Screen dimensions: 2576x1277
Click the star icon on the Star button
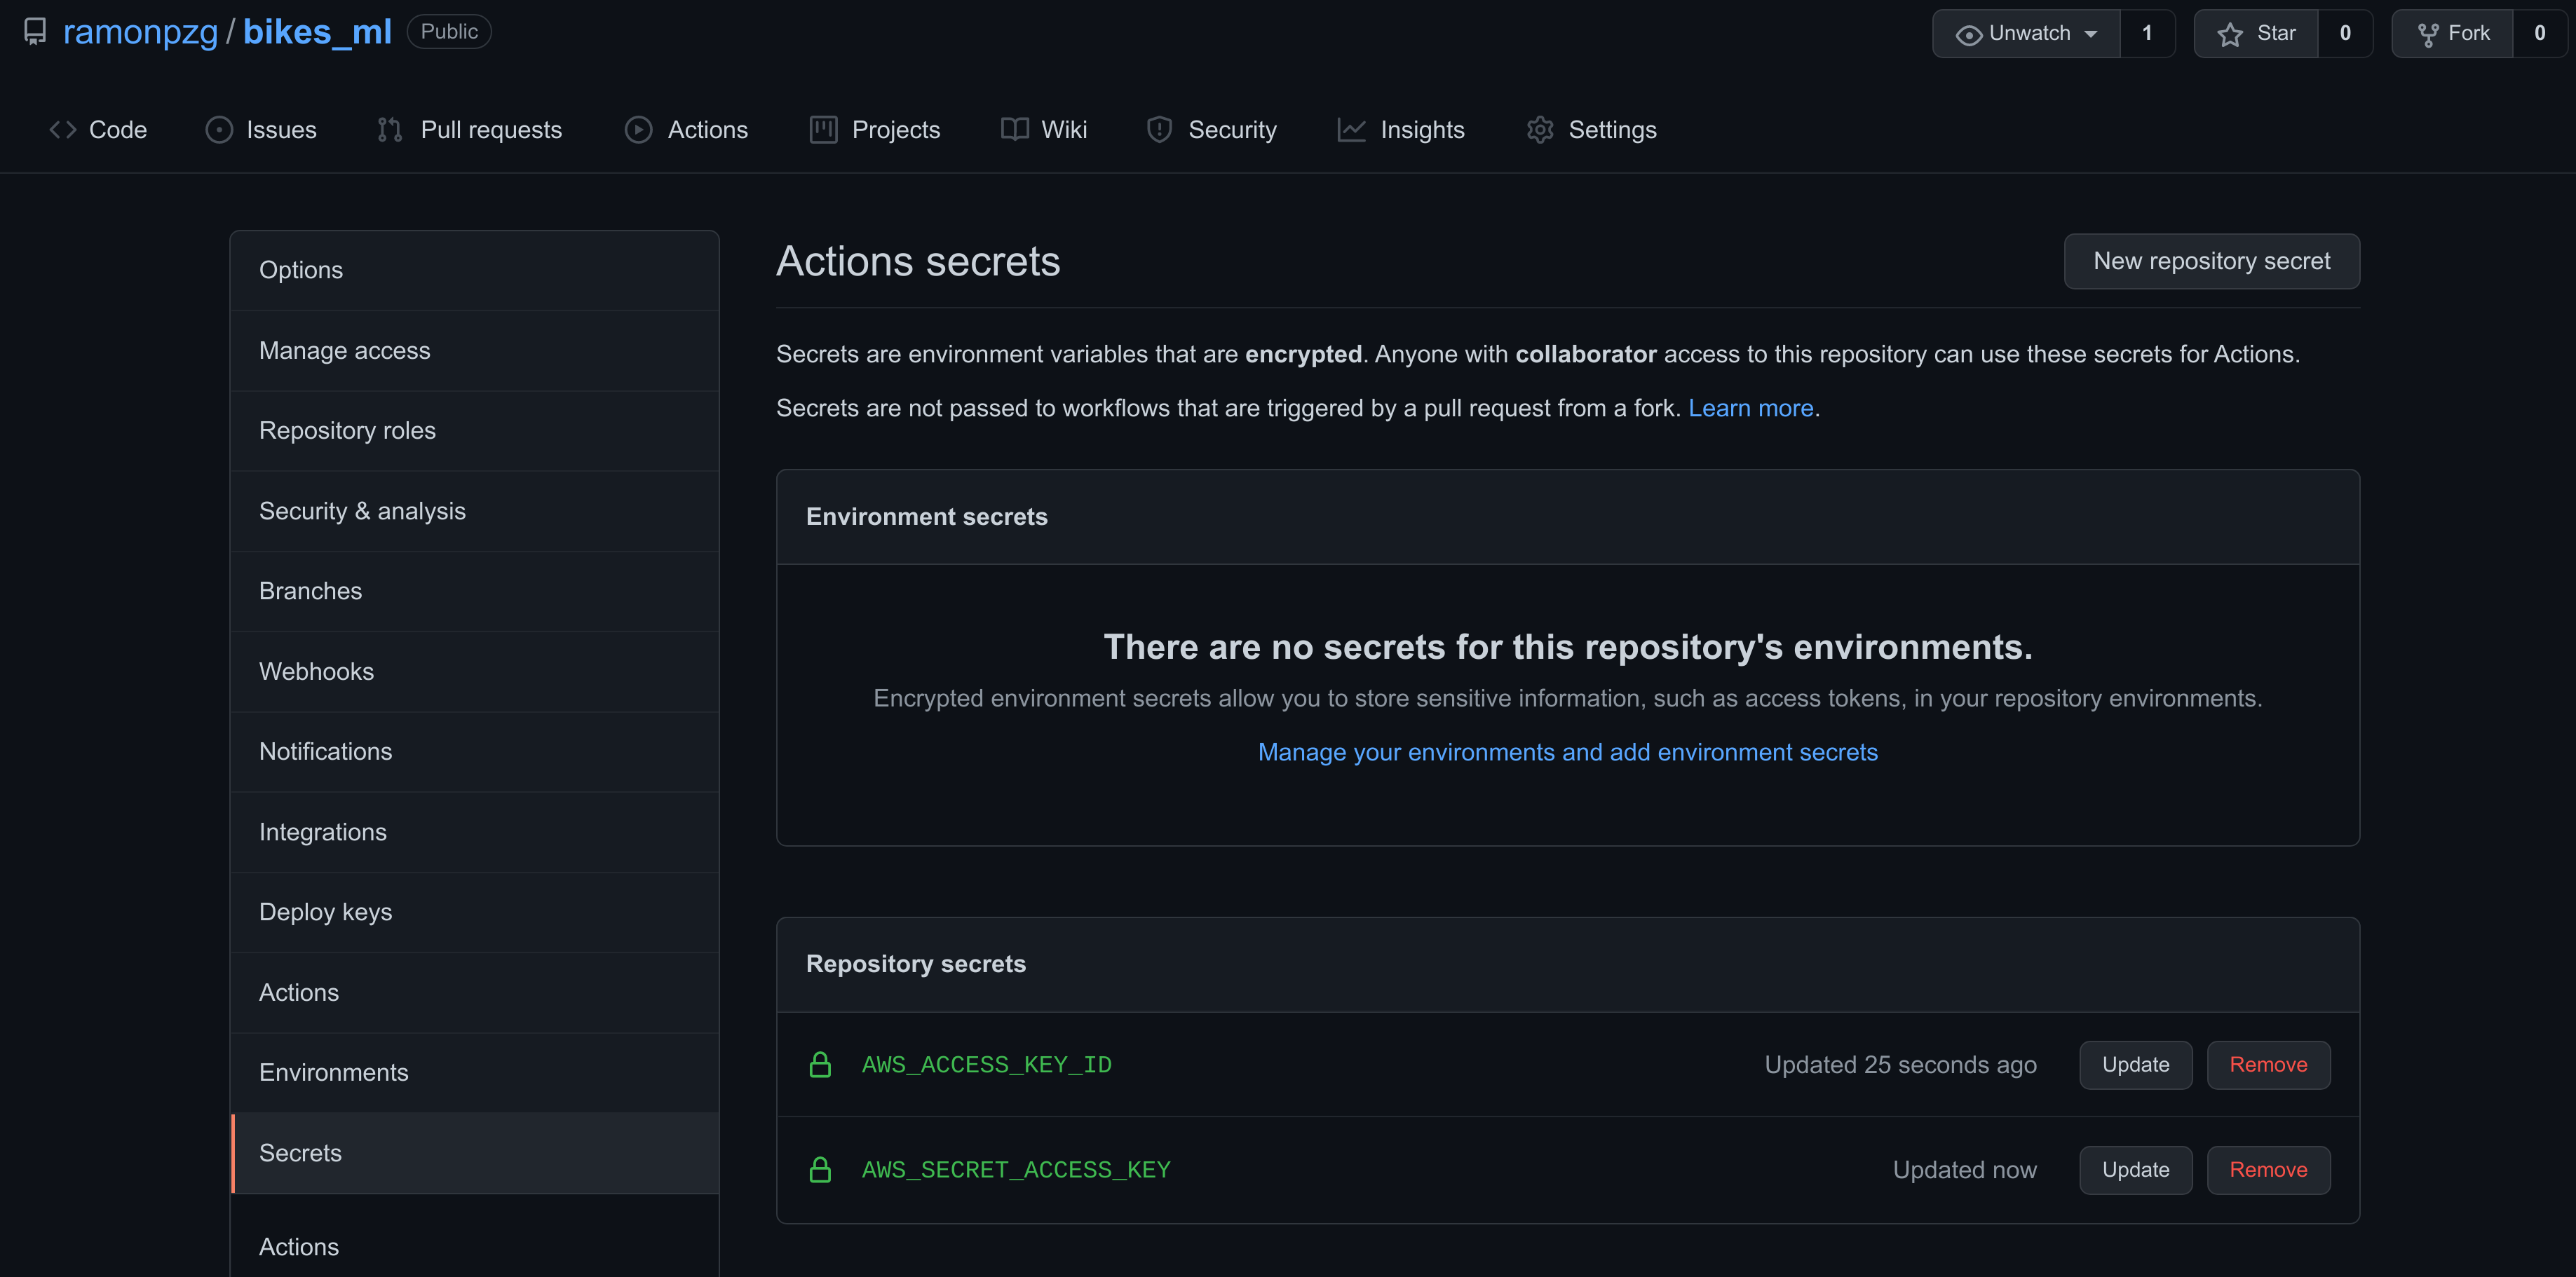pos(2229,35)
